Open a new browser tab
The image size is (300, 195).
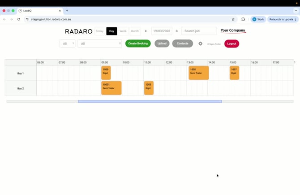click(67, 10)
